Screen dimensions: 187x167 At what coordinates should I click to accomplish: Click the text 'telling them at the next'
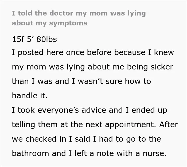pos(57,125)
